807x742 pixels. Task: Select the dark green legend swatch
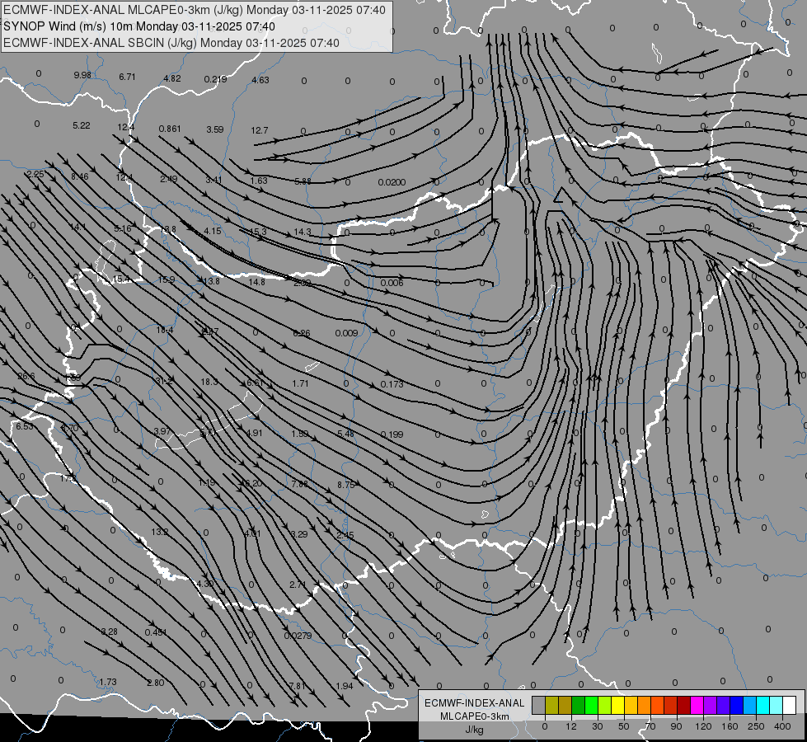click(x=578, y=706)
